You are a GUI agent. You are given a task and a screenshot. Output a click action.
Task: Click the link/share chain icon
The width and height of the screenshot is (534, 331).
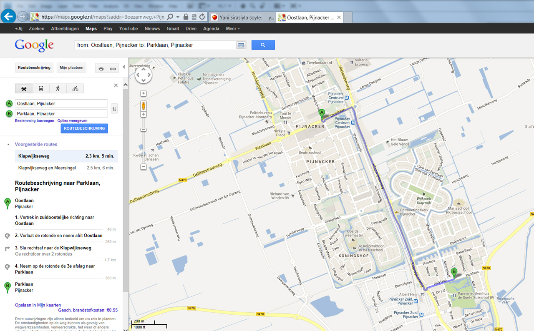pos(113,68)
